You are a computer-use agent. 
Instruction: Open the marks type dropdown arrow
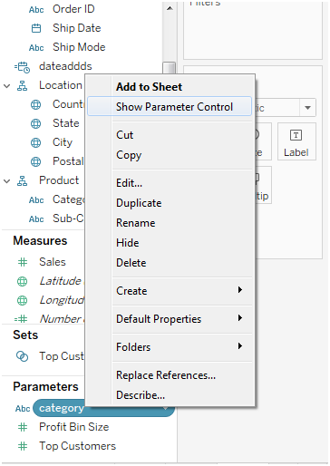click(307, 108)
